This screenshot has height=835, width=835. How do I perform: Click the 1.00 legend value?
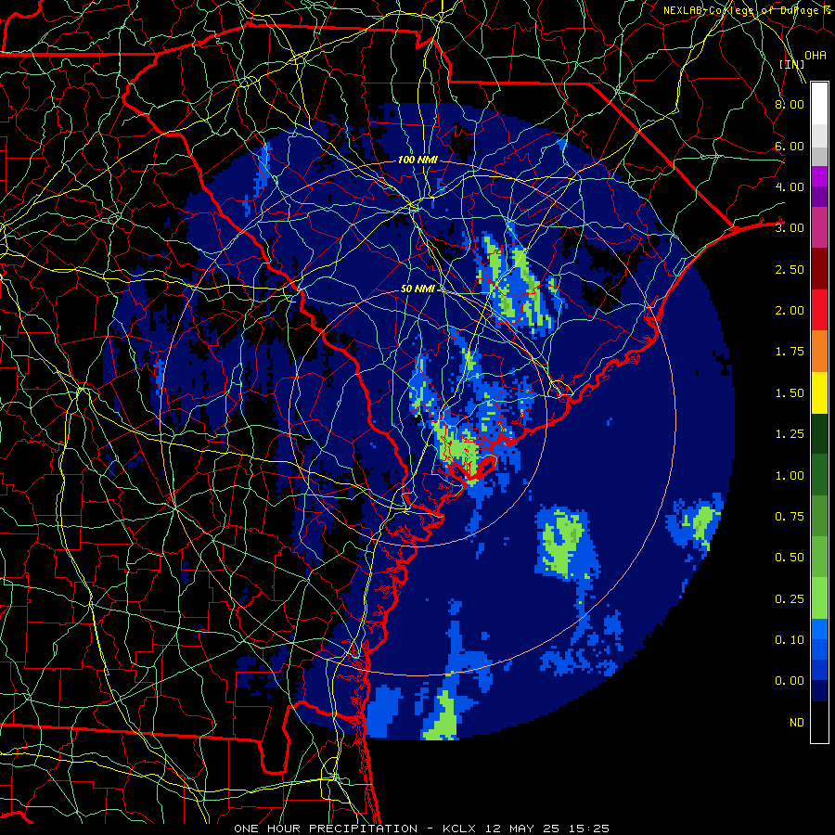coord(790,476)
